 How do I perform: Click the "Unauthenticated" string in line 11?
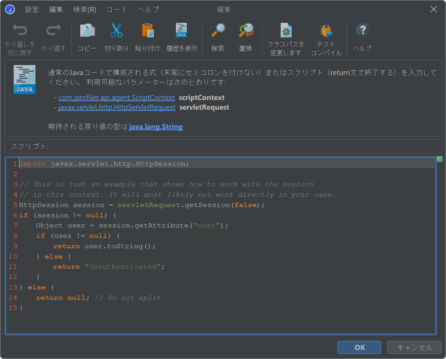point(122,267)
